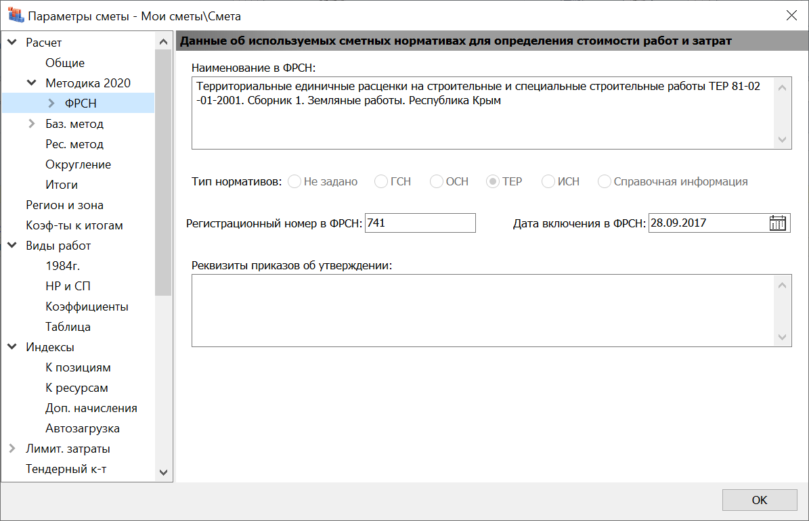Confirm with the OK button

pyautogui.click(x=760, y=500)
